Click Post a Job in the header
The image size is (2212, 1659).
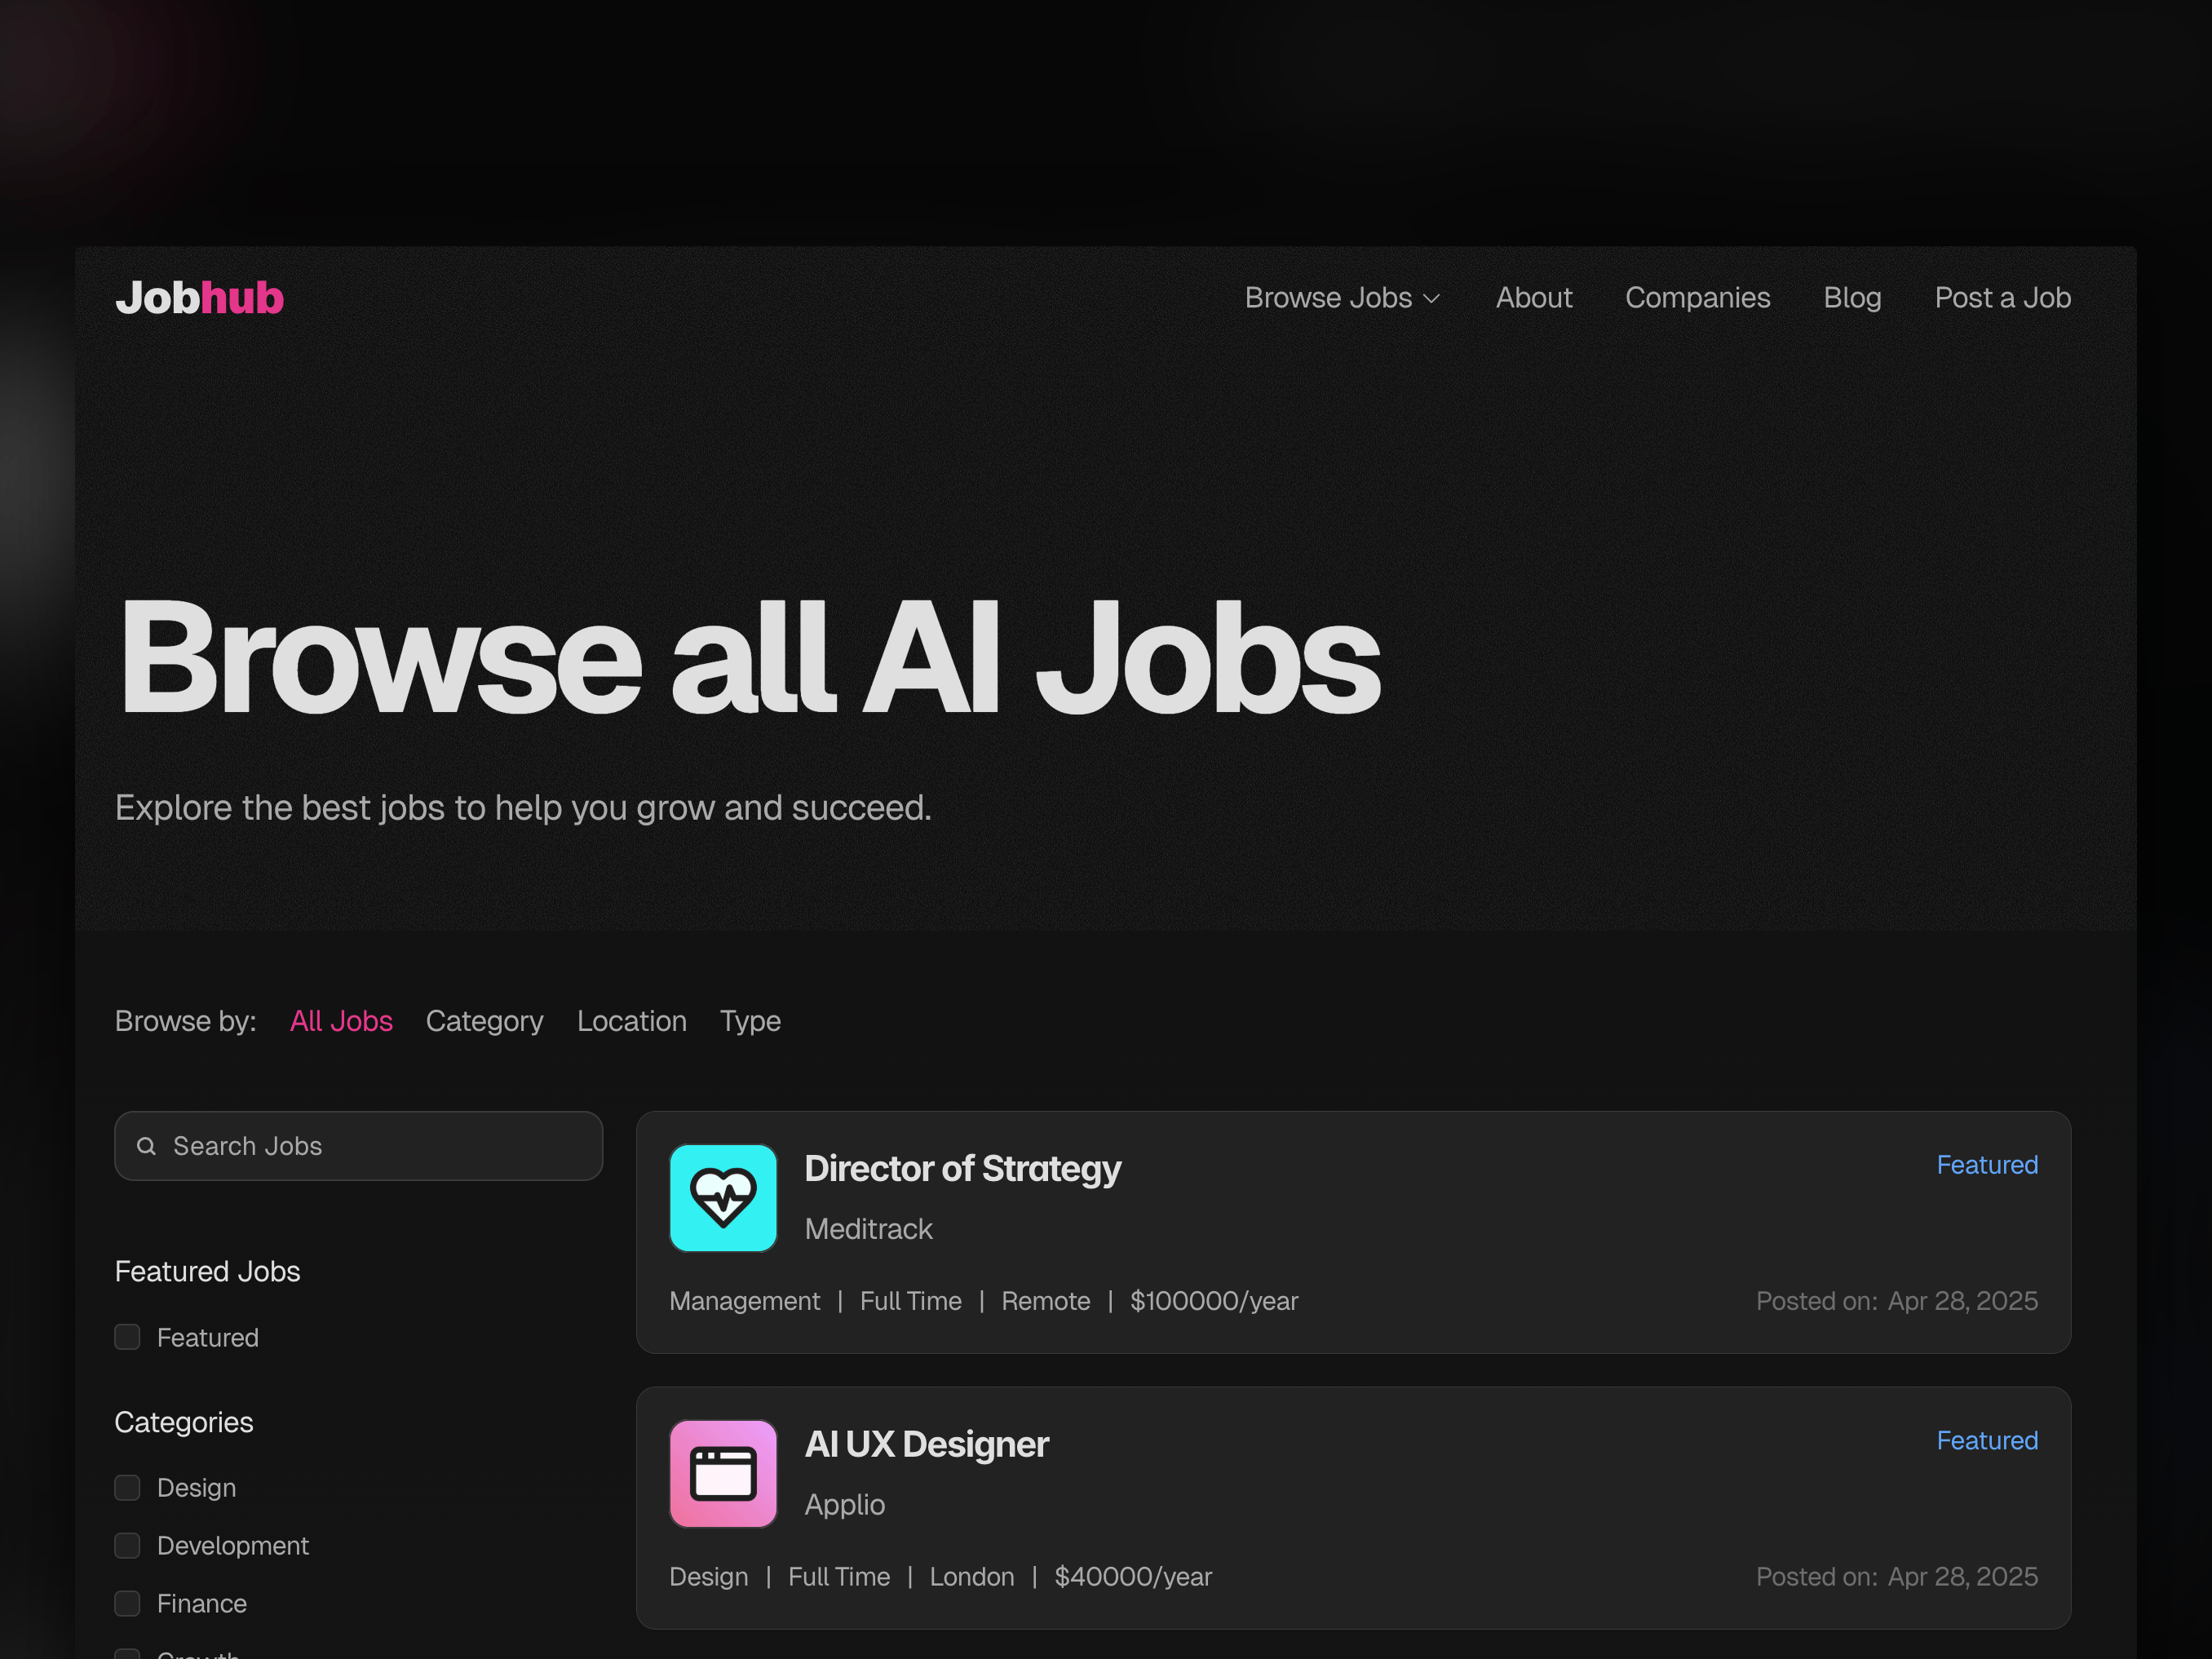click(x=2002, y=298)
